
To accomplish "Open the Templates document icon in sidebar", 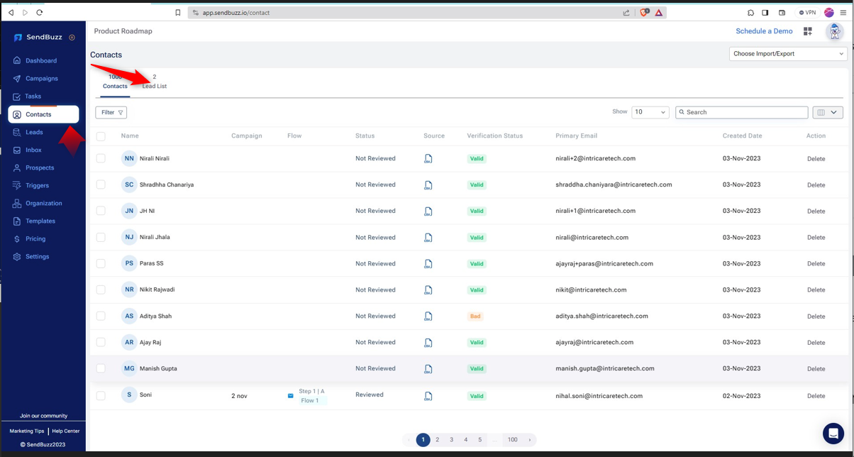I will (x=17, y=221).
